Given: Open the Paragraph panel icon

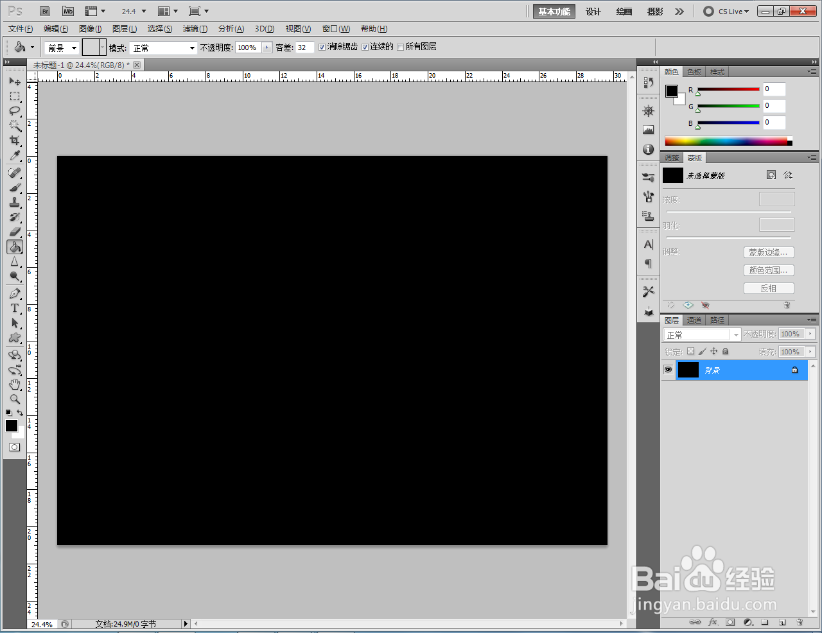Looking at the screenshot, I should coord(649,263).
